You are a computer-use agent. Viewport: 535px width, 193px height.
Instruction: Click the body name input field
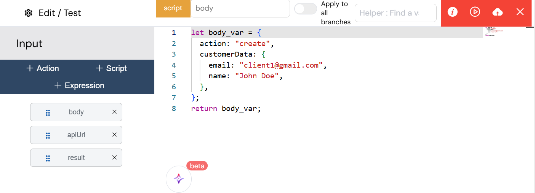click(x=240, y=8)
